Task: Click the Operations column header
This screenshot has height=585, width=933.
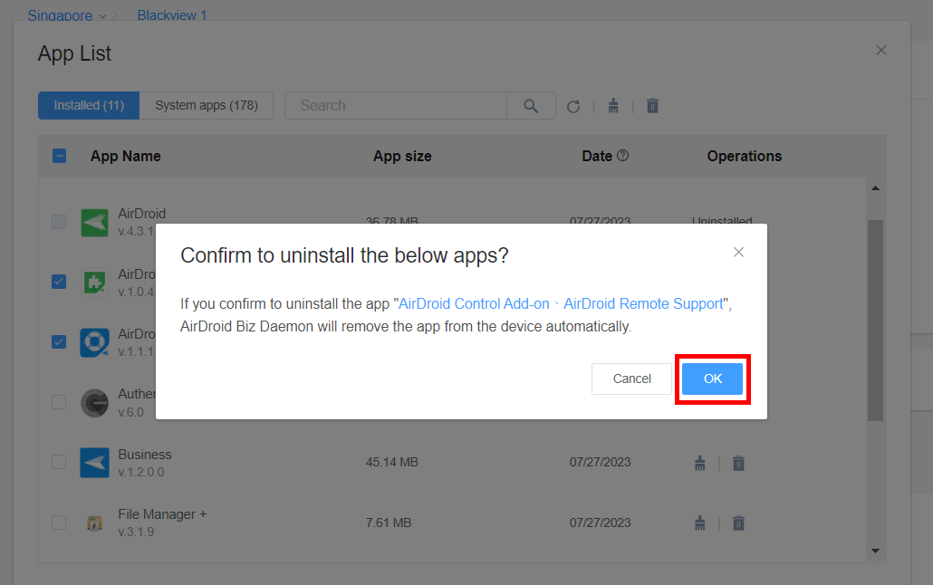Action: coord(745,156)
